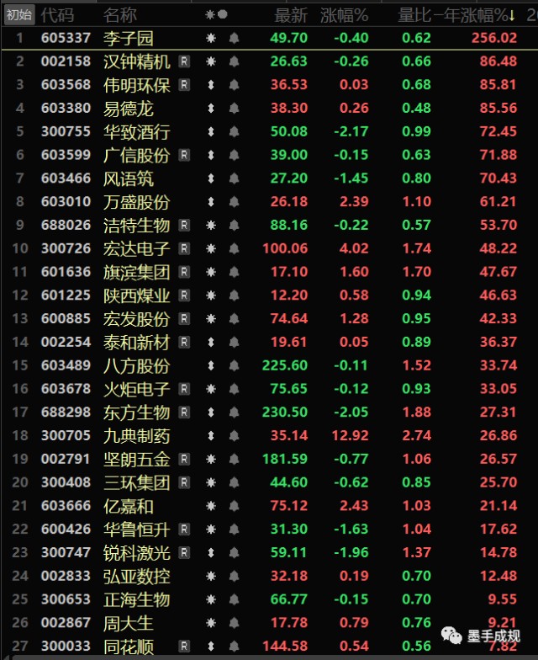Click the R badge next to 宏发股份
Screen dimensions: 538x660
[184, 318]
